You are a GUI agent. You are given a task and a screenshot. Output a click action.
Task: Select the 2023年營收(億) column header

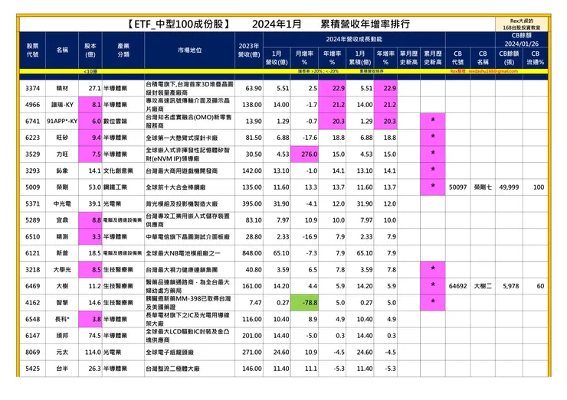point(249,50)
